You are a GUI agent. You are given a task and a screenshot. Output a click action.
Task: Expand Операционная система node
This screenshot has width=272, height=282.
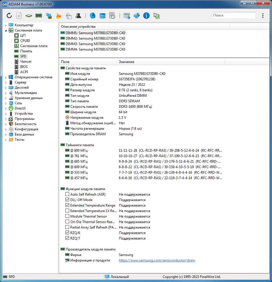coord(6,77)
